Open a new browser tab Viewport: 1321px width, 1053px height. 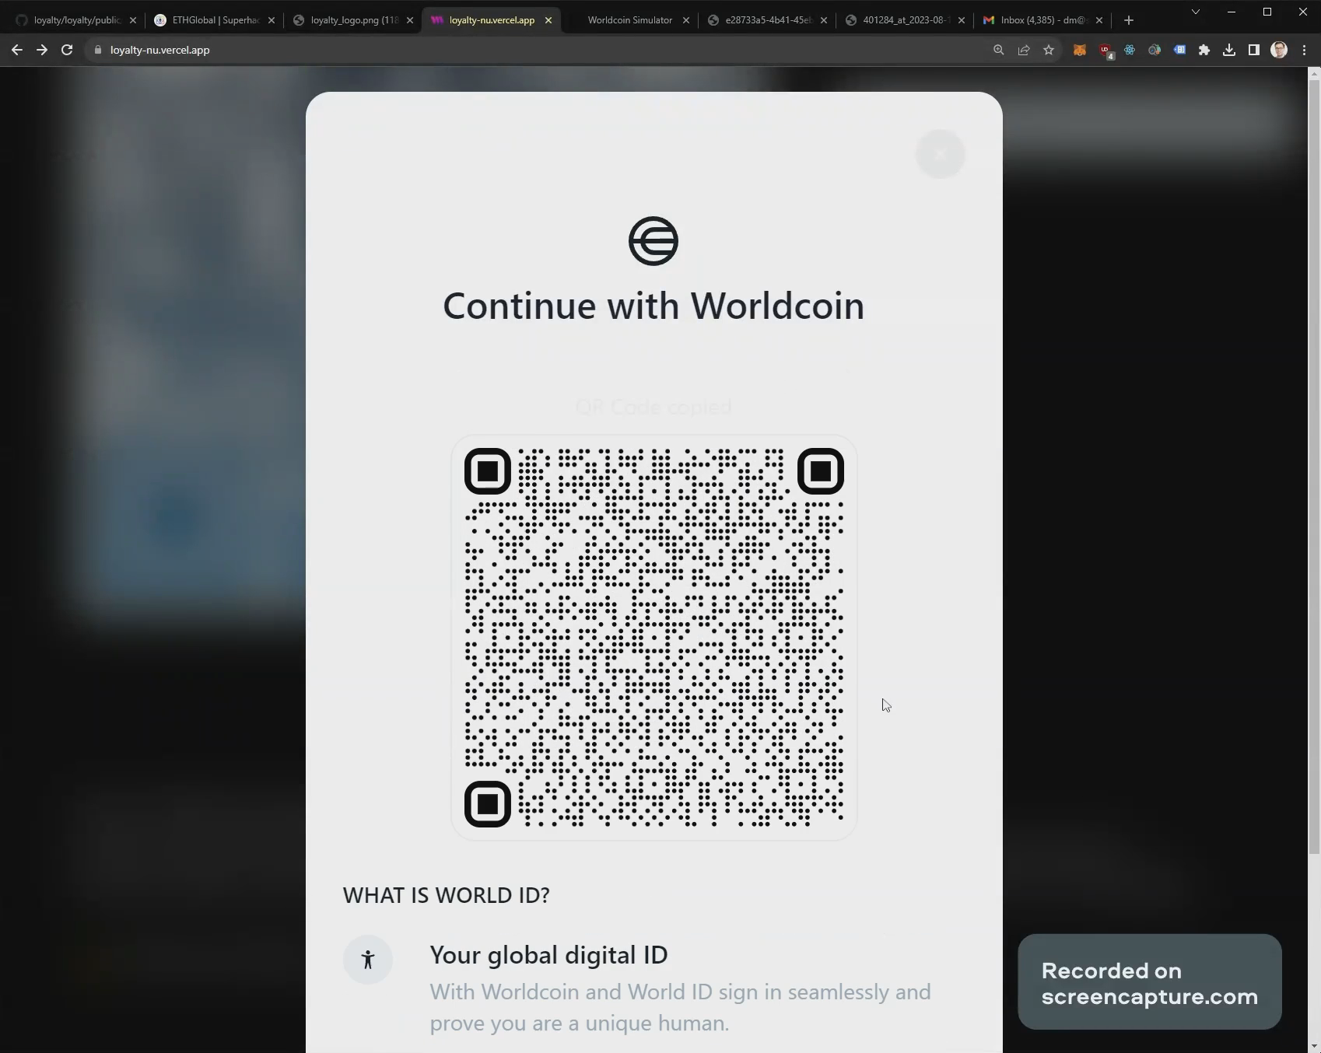[x=1129, y=20]
